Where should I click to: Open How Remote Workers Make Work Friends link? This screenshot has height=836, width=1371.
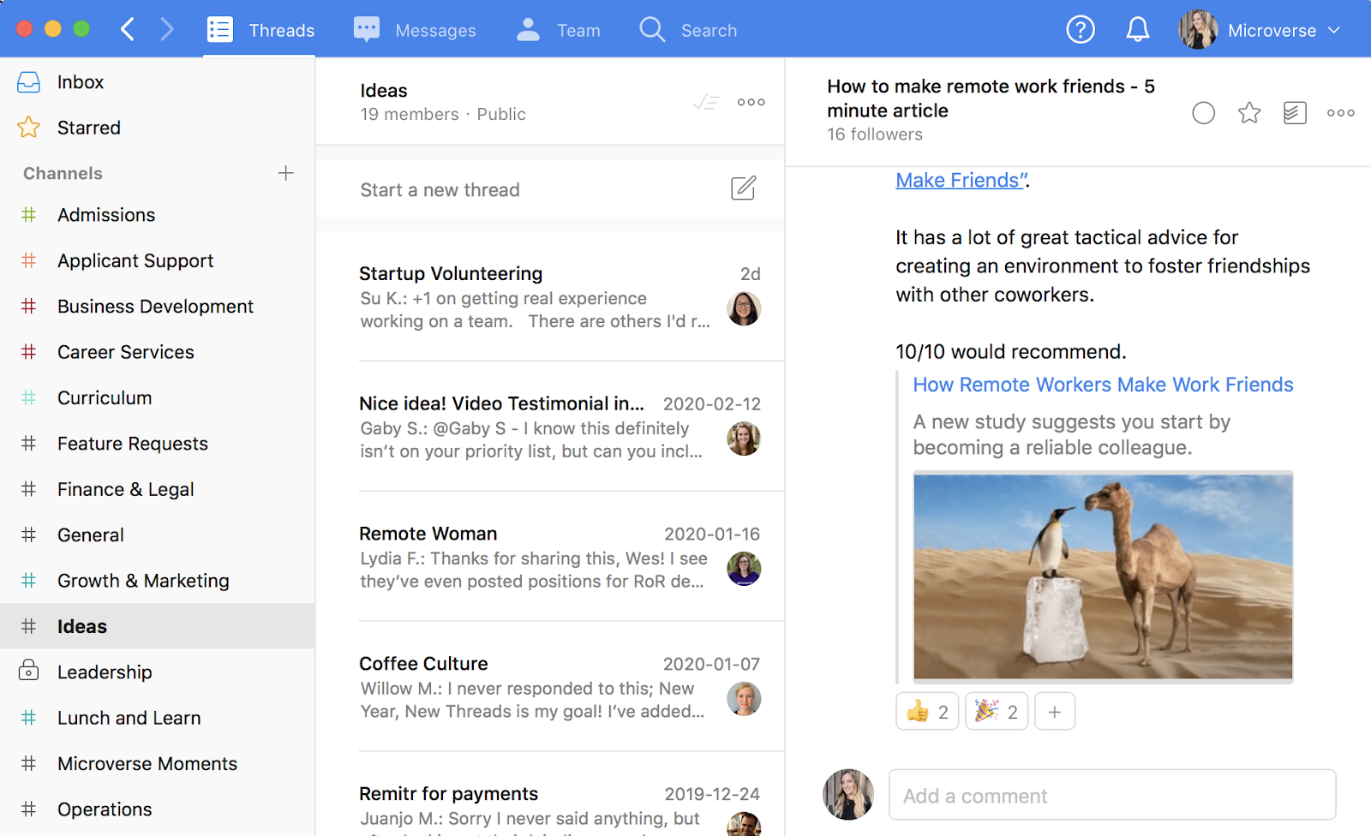[x=1103, y=385]
